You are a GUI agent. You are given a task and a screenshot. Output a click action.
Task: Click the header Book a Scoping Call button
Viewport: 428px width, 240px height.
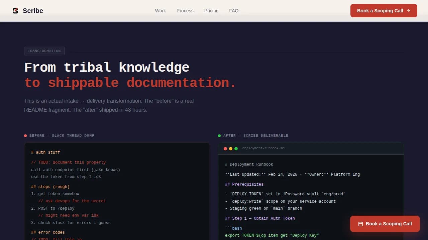coord(384,11)
